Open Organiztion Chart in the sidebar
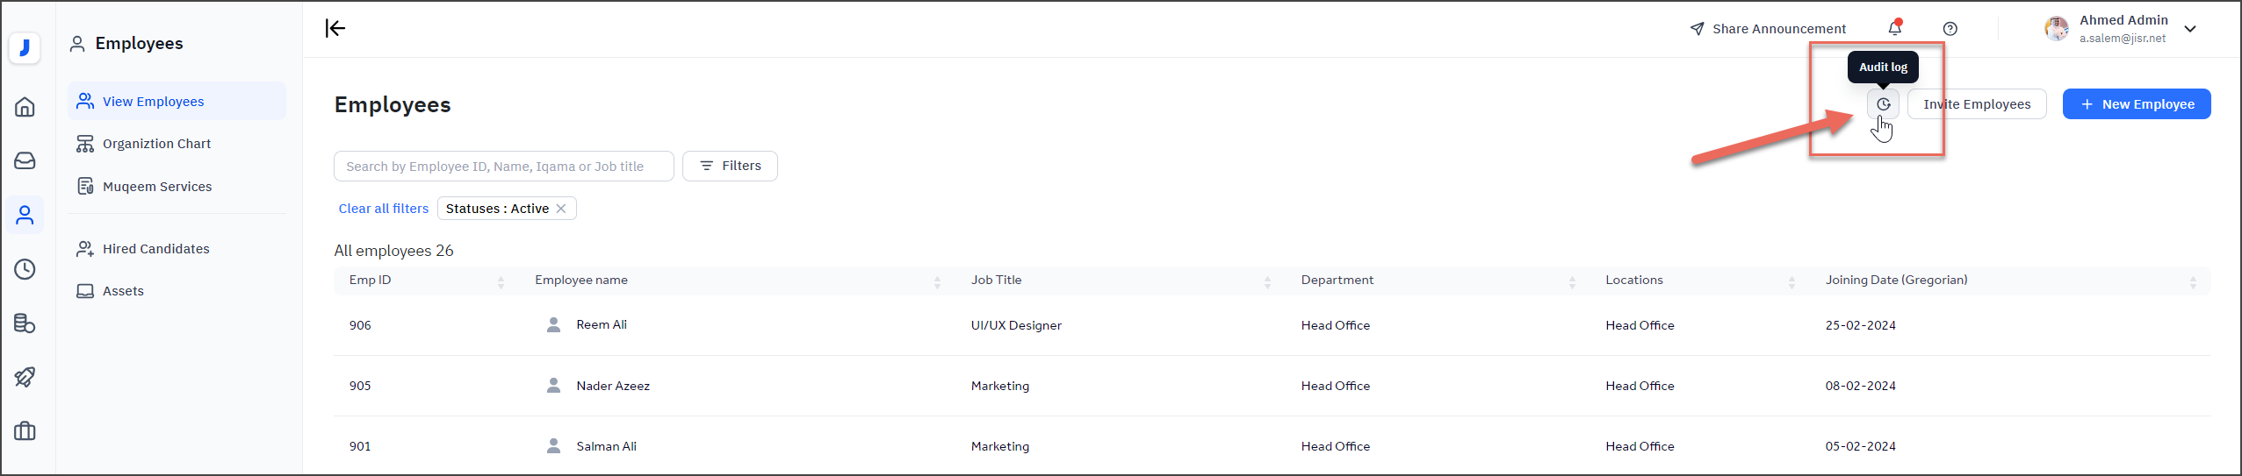Screen dimensions: 2242x476 [x=156, y=144]
